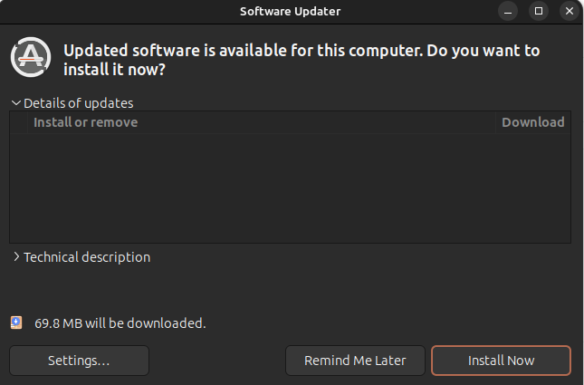
Task: Click the 'Details of updates' label text
Action: 78,103
